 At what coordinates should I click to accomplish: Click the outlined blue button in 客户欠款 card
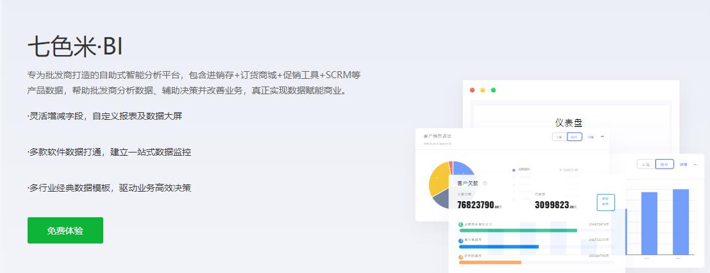(x=606, y=203)
